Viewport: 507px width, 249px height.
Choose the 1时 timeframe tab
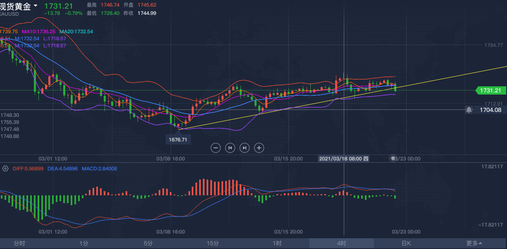[277, 243]
